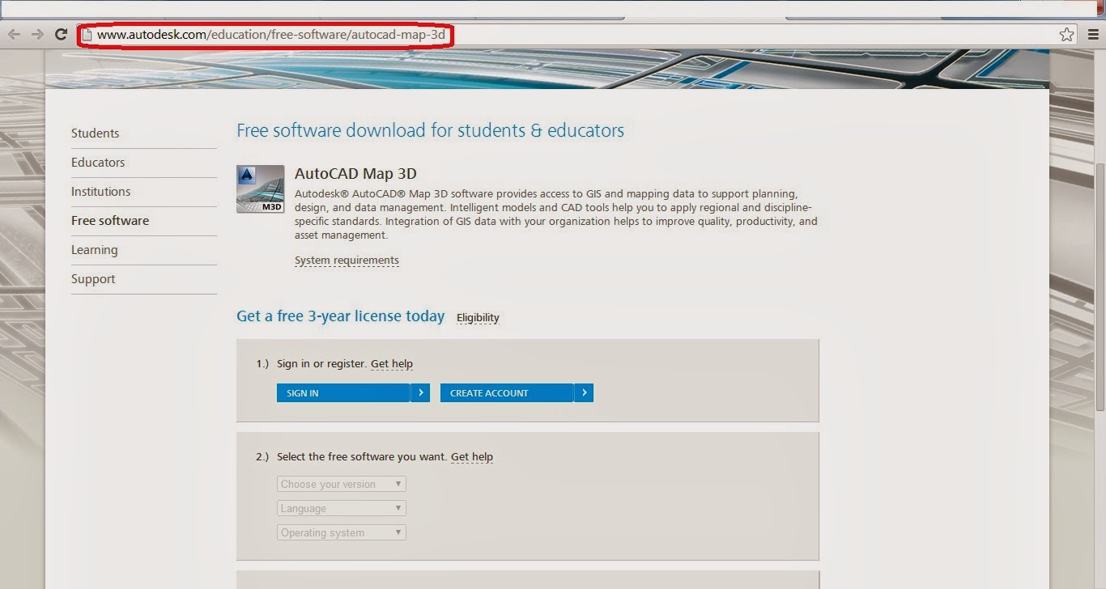This screenshot has height=589, width=1106.
Task: Open the Operating system dropdown
Action: [341, 532]
